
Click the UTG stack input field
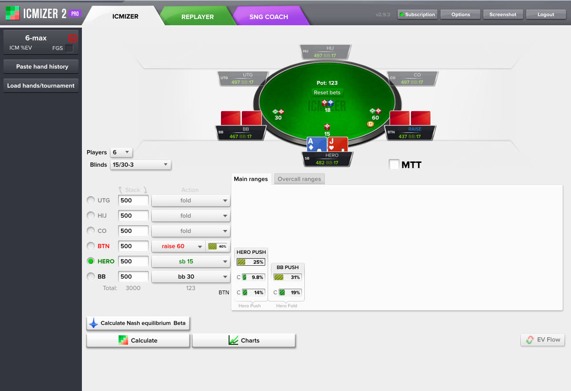(133, 200)
